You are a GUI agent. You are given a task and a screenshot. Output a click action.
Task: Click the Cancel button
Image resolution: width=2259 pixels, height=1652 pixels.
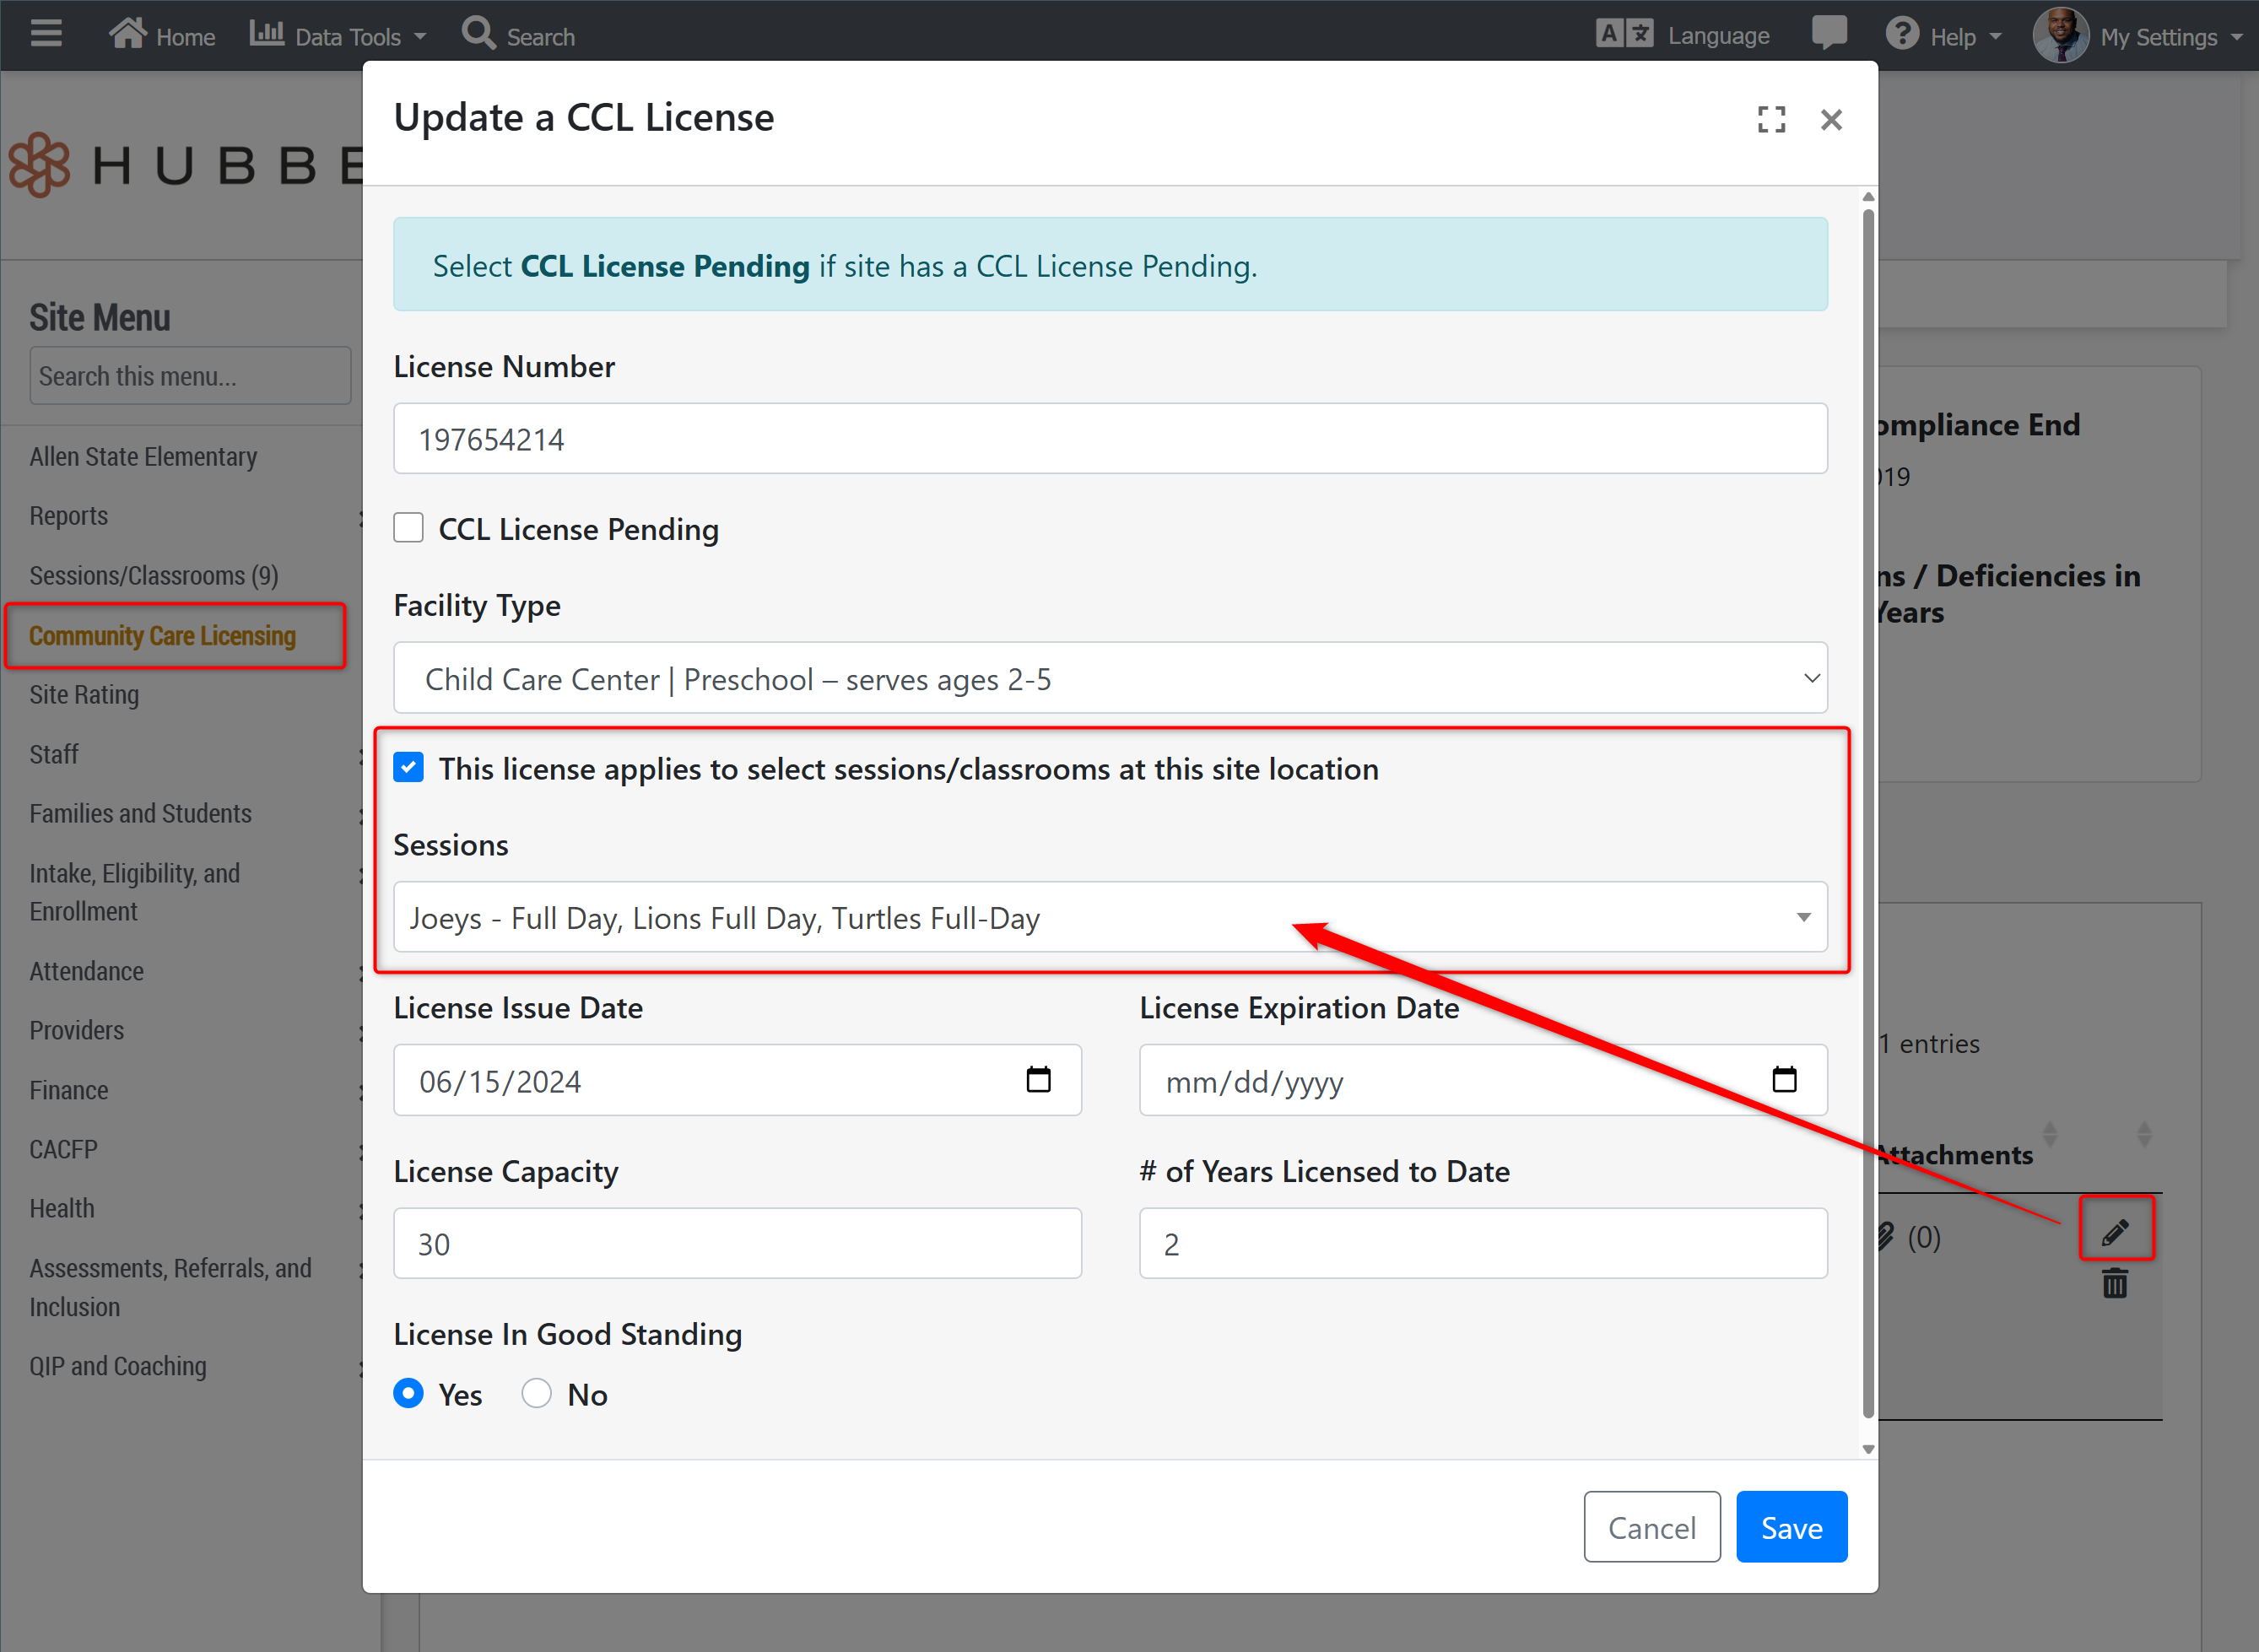click(x=1651, y=1527)
